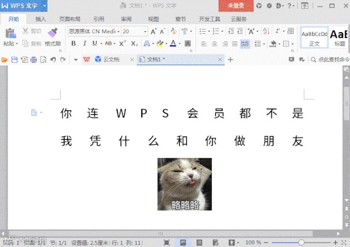The width and height of the screenshot is (350, 247).
Task: Click the Copy (复制) icon
Action: coord(25,43)
